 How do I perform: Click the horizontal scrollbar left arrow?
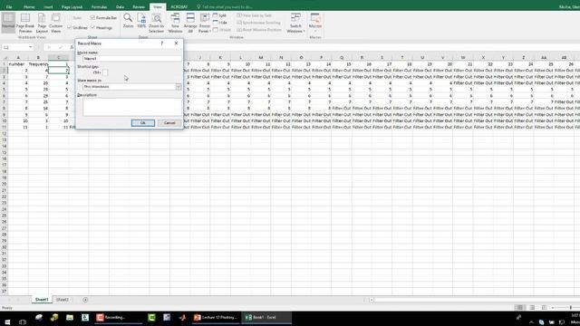[372, 300]
